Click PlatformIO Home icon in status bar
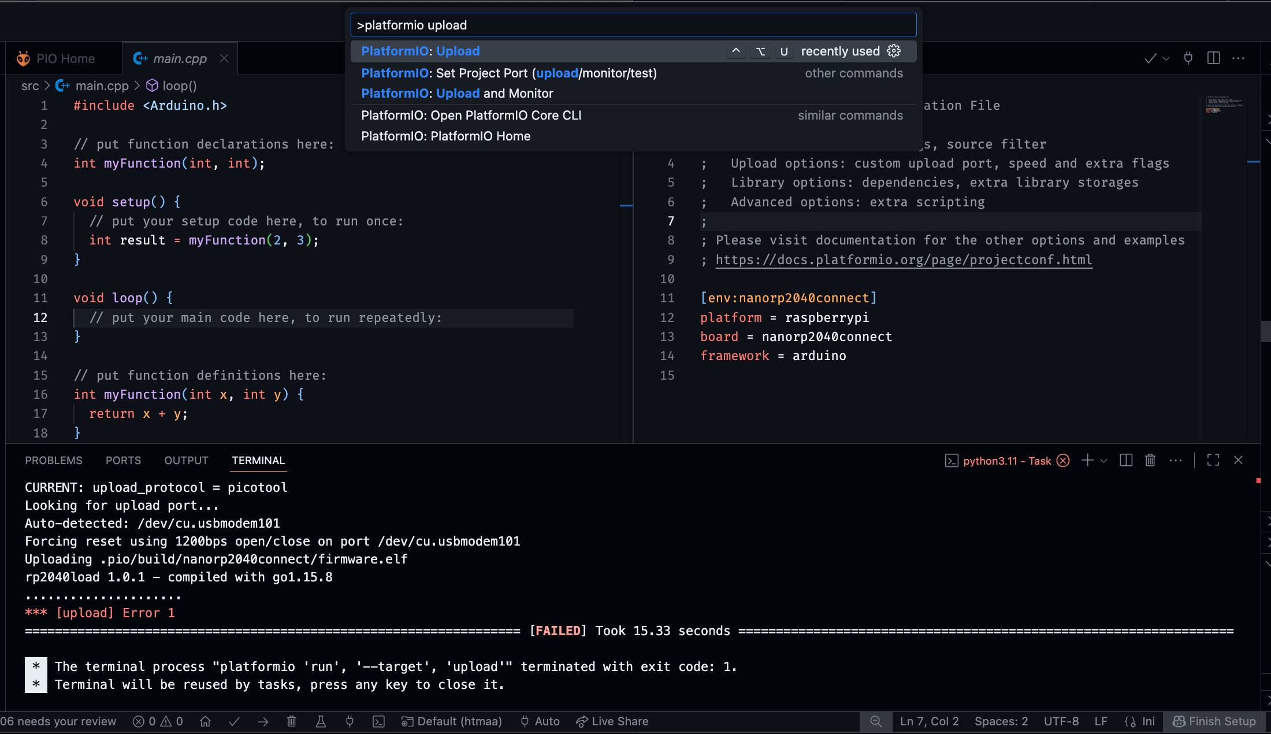Screen dimensions: 1271x734 pos(205,721)
